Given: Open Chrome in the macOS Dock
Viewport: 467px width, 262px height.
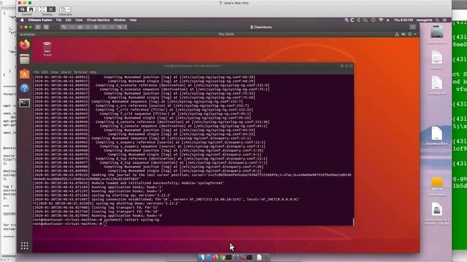Looking at the screenshot, I should tap(222, 257).
